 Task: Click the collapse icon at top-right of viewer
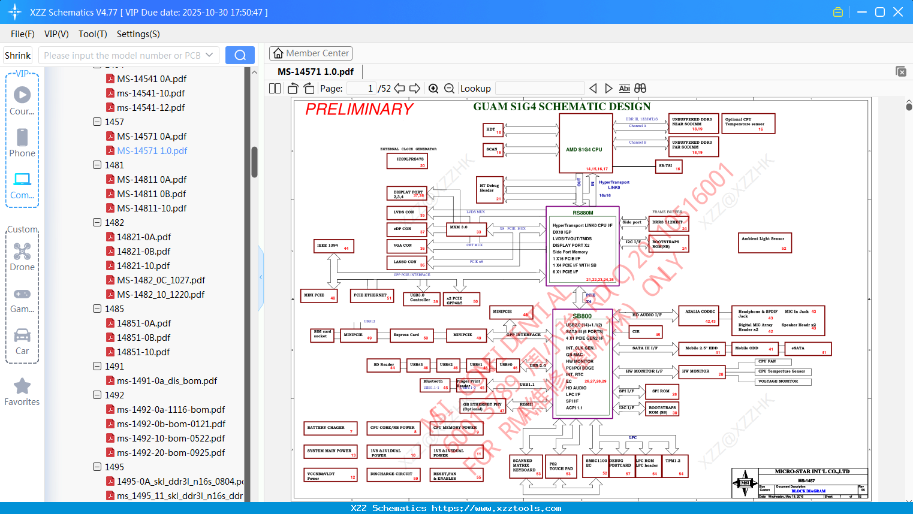click(901, 71)
